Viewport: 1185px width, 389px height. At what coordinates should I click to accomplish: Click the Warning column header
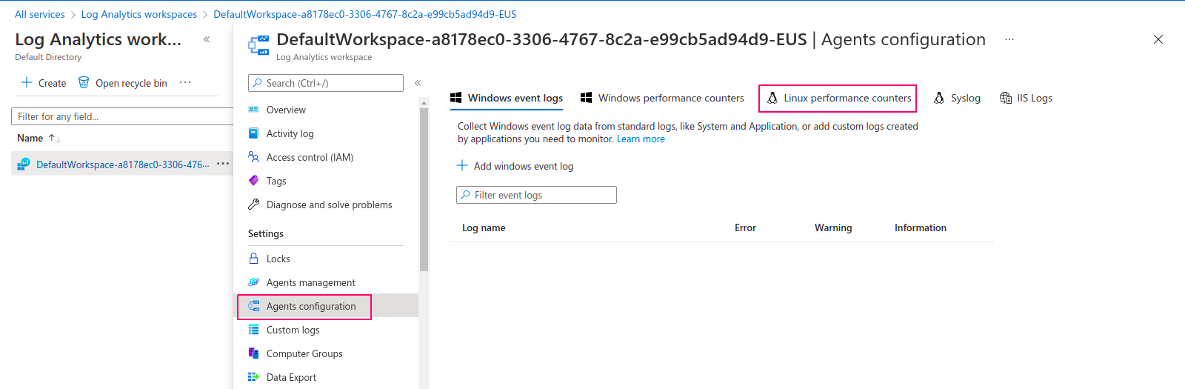tap(833, 227)
